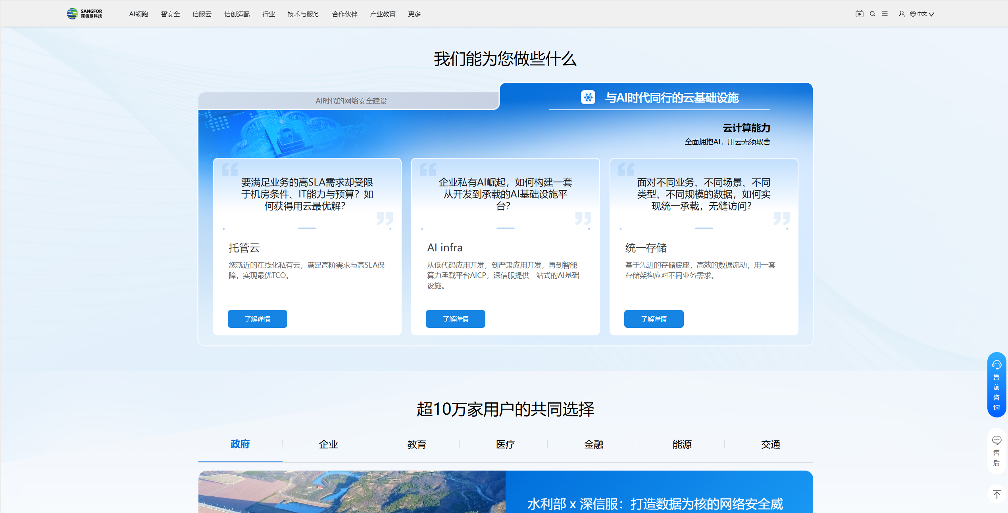Select the 金融 industry tab
This screenshot has height=513, width=1008.
point(593,444)
